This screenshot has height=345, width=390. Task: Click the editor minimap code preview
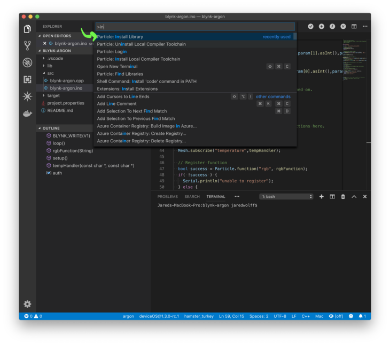coord(354,60)
